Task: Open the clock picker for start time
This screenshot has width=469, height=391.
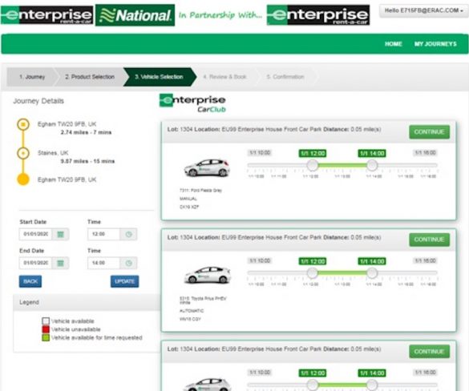Action: [128, 235]
